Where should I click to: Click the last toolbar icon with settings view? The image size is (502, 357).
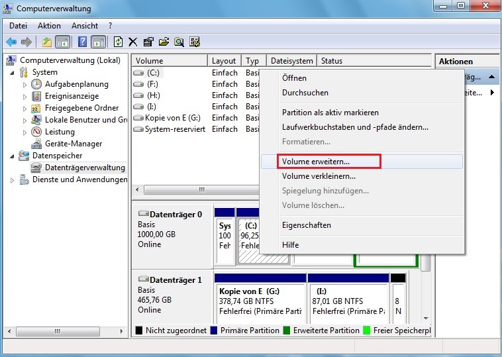pos(195,42)
